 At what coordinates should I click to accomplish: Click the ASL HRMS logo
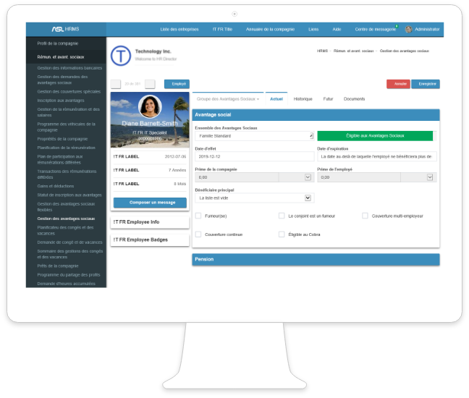[x=66, y=29]
